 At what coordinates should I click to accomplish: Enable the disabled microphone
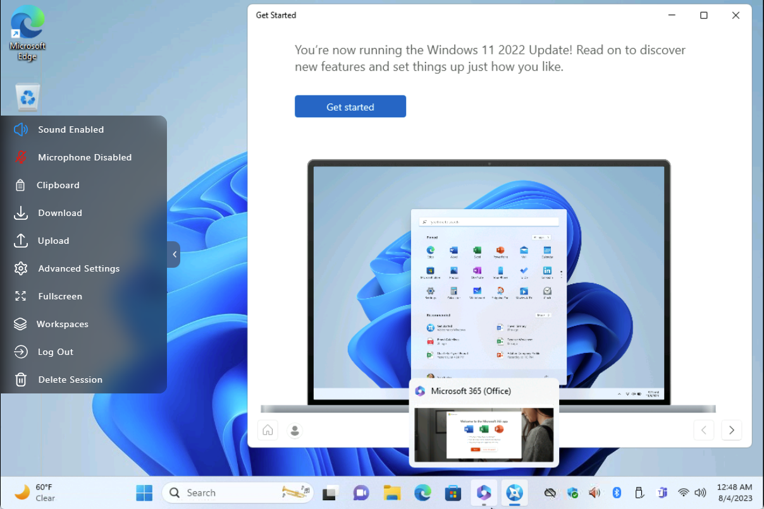pyautogui.click(x=21, y=157)
